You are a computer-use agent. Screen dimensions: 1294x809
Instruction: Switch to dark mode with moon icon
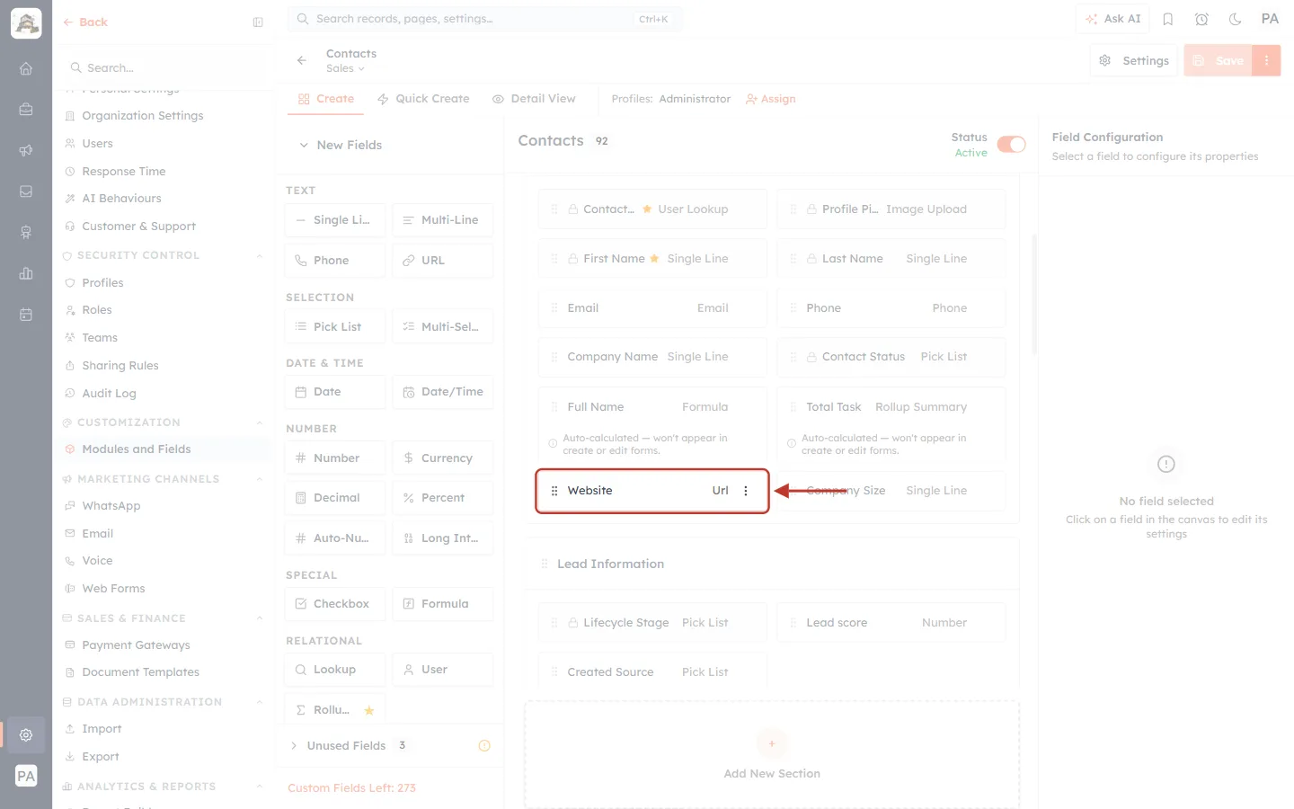click(1235, 19)
